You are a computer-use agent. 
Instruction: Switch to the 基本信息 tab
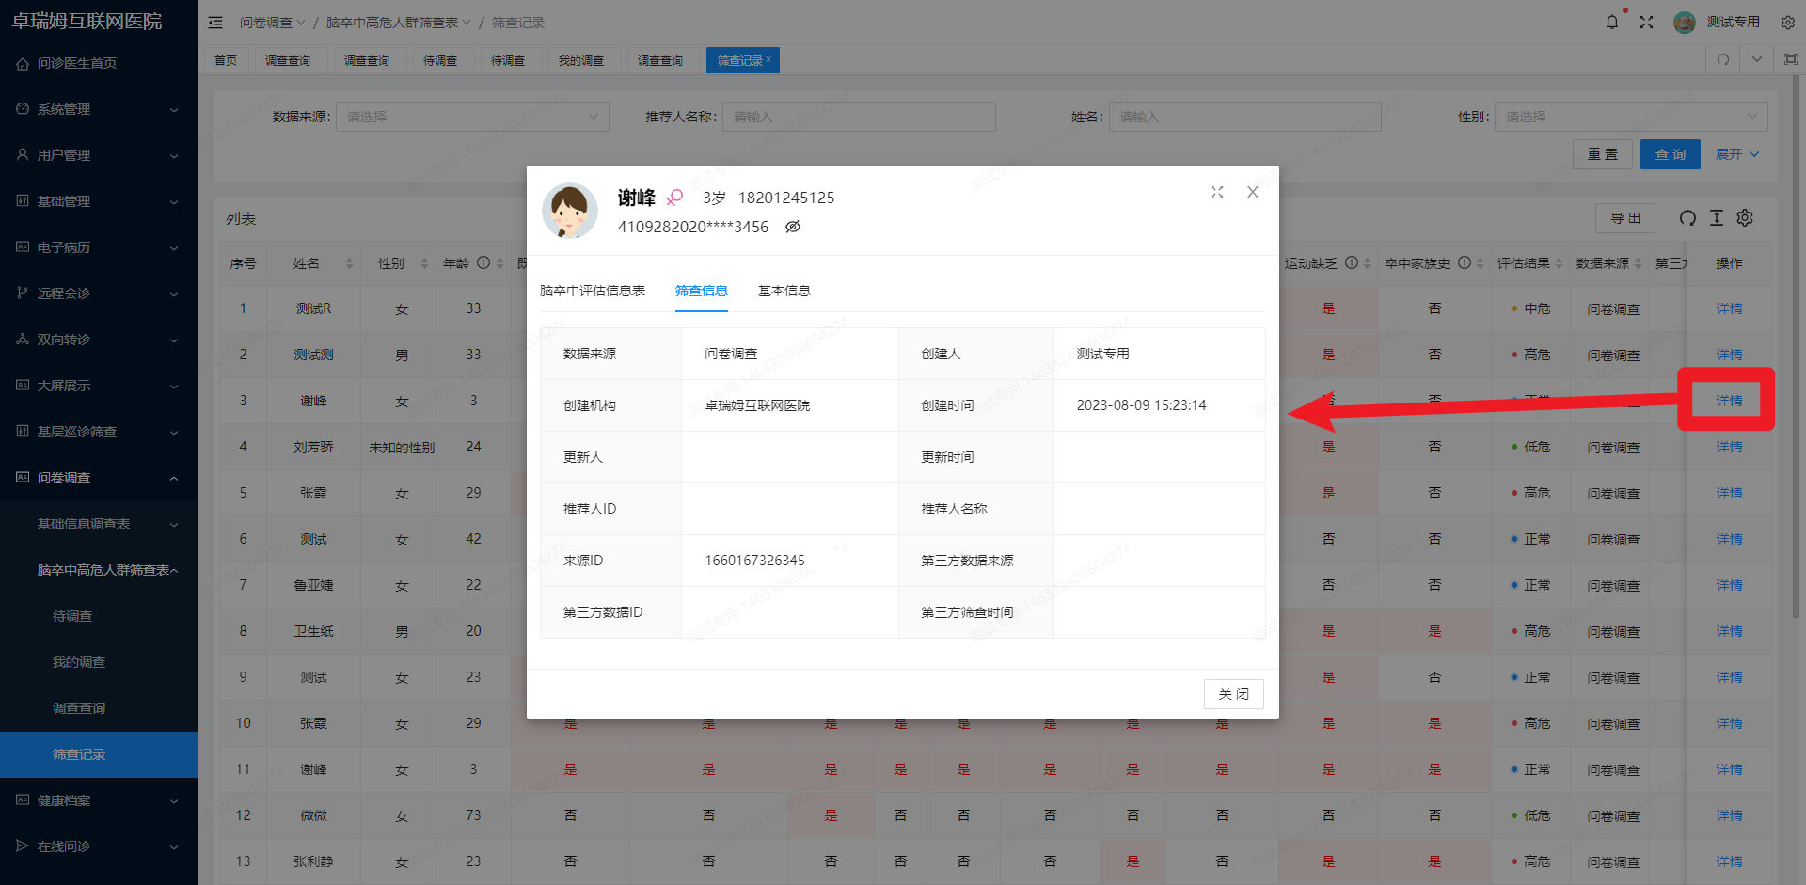click(784, 291)
